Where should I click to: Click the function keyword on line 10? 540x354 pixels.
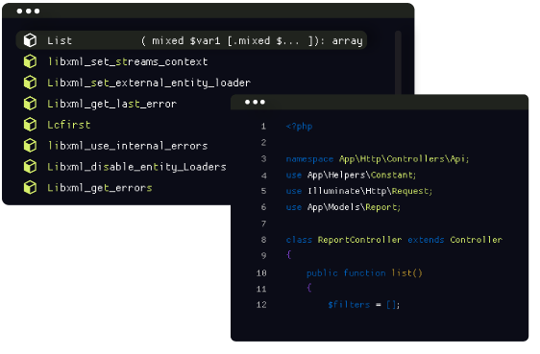coord(365,272)
